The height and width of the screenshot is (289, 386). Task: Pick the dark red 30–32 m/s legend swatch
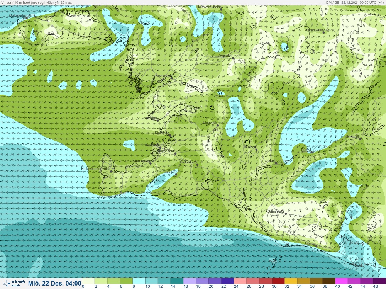point(278,281)
